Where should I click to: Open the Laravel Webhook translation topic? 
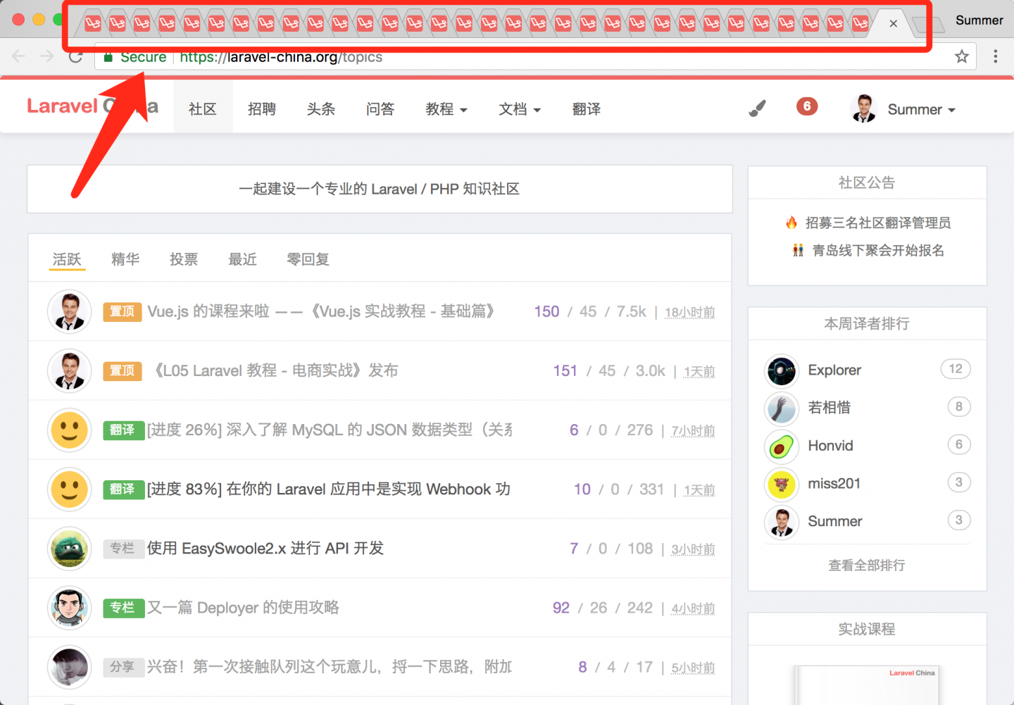point(329,489)
